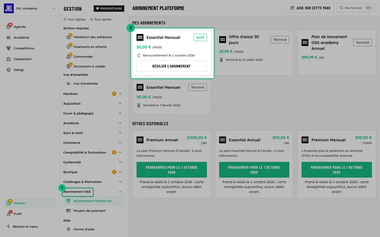Click the Validation des adhésions icon
380x237 pixels.
point(69,37)
